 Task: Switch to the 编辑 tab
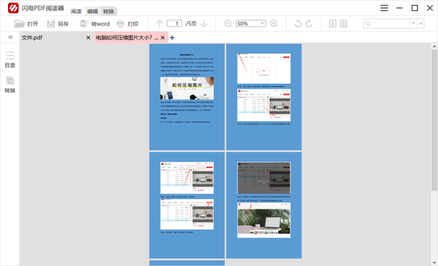point(93,12)
